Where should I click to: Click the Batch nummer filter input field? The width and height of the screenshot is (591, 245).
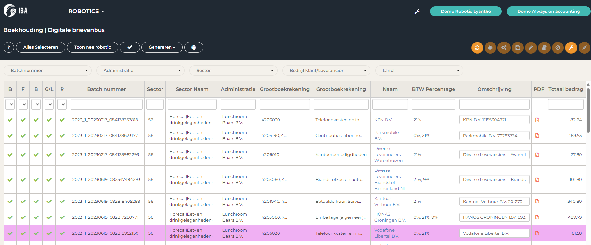(x=106, y=105)
